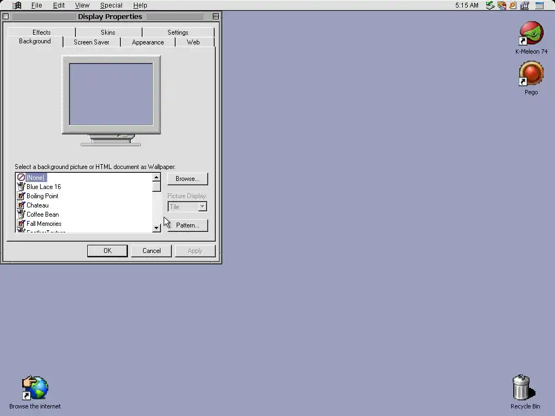The height and width of the screenshot is (416, 555).
Task: Click the window icon at menu bar end
Action: (539, 5)
